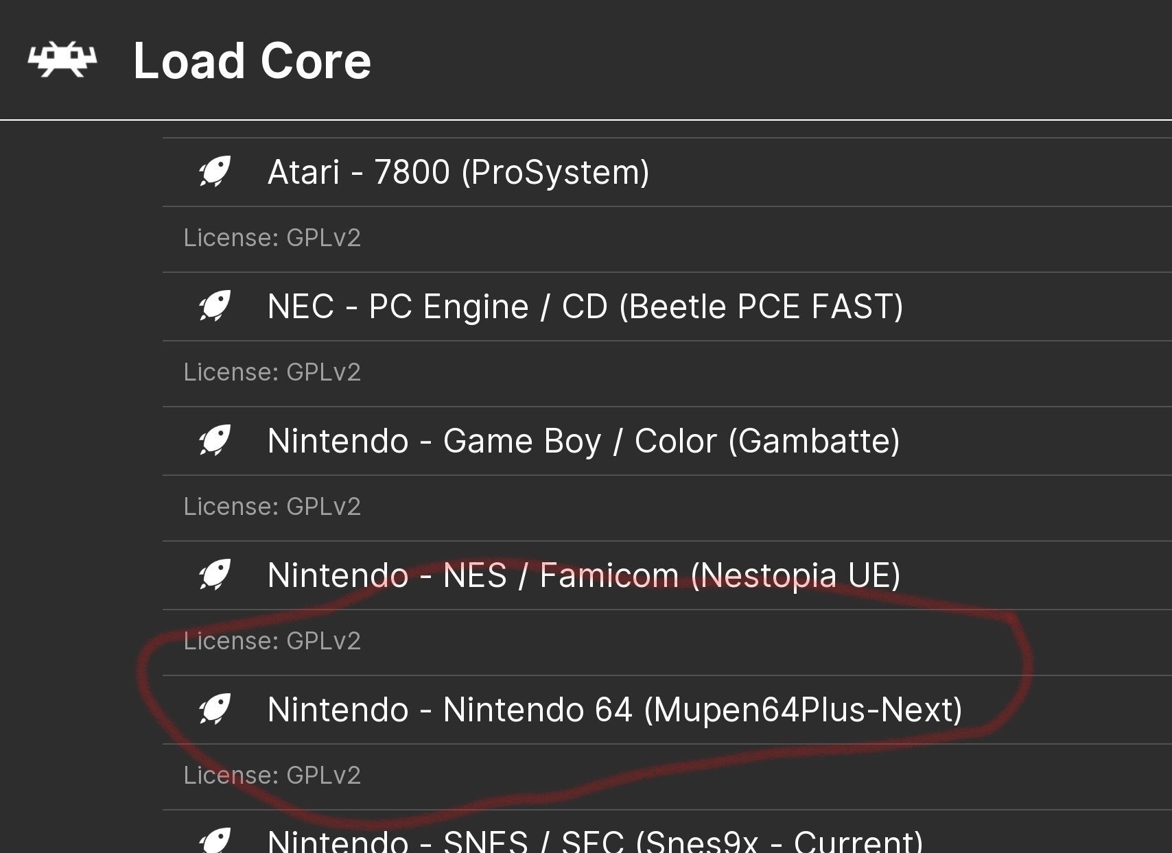Select the Beetle PCE FAST core entry
The width and height of the screenshot is (1172, 853).
pos(667,307)
